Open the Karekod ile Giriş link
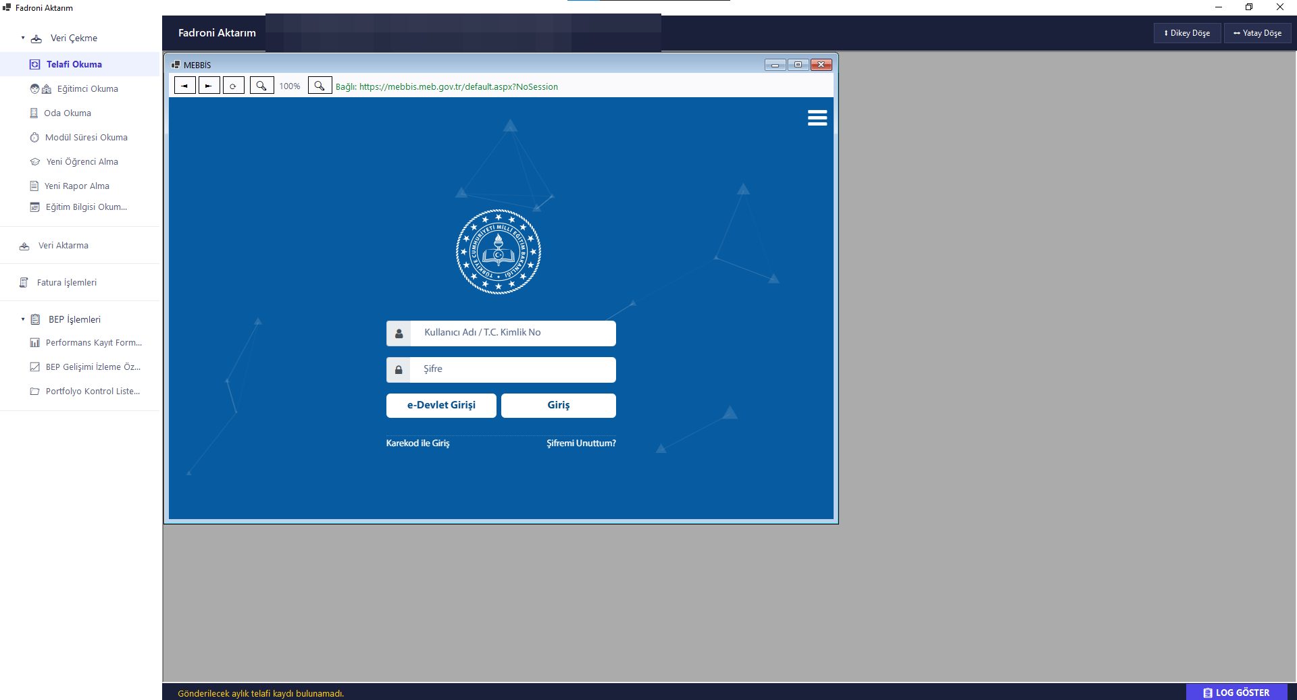 [x=417, y=443]
